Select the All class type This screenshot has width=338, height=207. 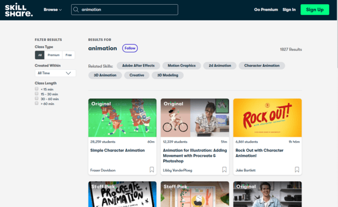click(40, 55)
